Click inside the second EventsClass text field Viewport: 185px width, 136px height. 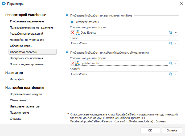[x=117, y=74]
